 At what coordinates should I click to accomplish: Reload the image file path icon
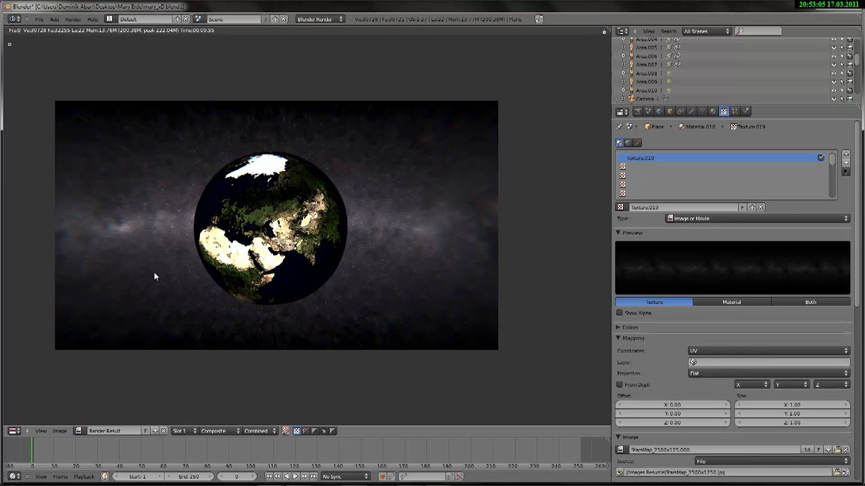coord(845,472)
